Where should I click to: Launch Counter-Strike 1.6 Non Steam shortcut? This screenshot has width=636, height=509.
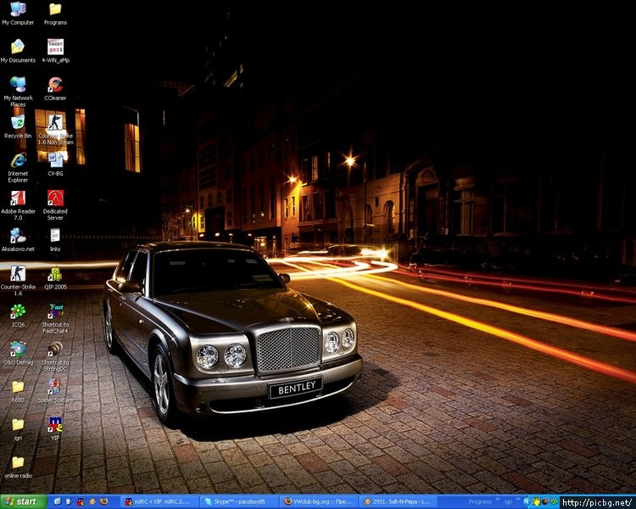pyautogui.click(x=55, y=129)
